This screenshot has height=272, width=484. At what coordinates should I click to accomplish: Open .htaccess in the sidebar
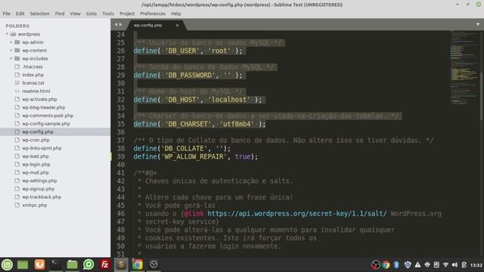coord(32,66)
